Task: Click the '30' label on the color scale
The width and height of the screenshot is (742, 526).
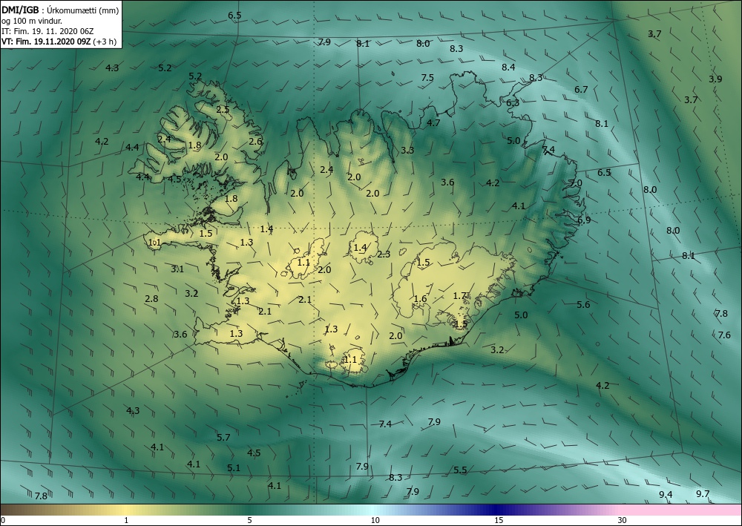Action: 623,520
